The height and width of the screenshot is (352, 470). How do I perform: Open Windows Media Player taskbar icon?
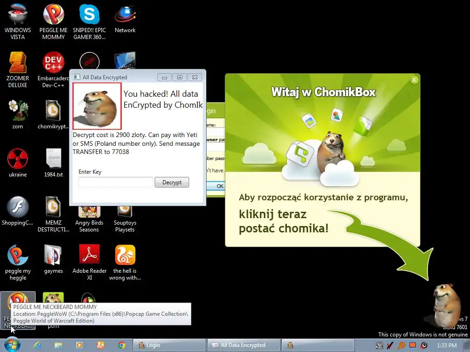pyautogui.click(x=79, y=345)
